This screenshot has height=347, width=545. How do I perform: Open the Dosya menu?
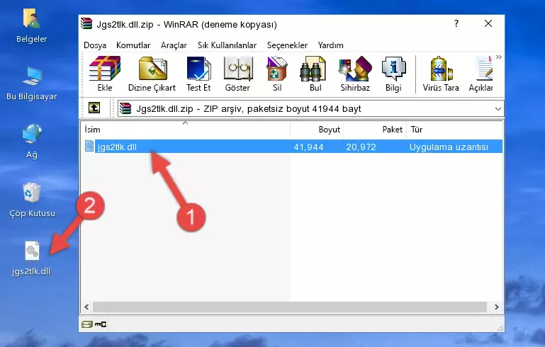point(95,45)
